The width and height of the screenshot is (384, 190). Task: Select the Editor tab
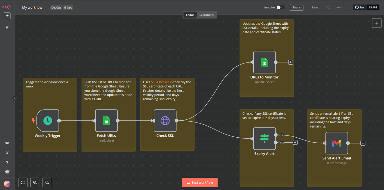tap(190, 15)
